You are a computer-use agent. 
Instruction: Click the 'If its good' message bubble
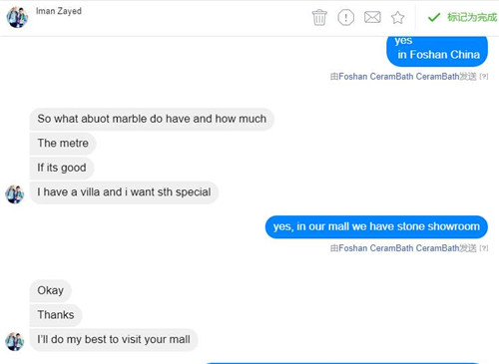coord(62,168)
